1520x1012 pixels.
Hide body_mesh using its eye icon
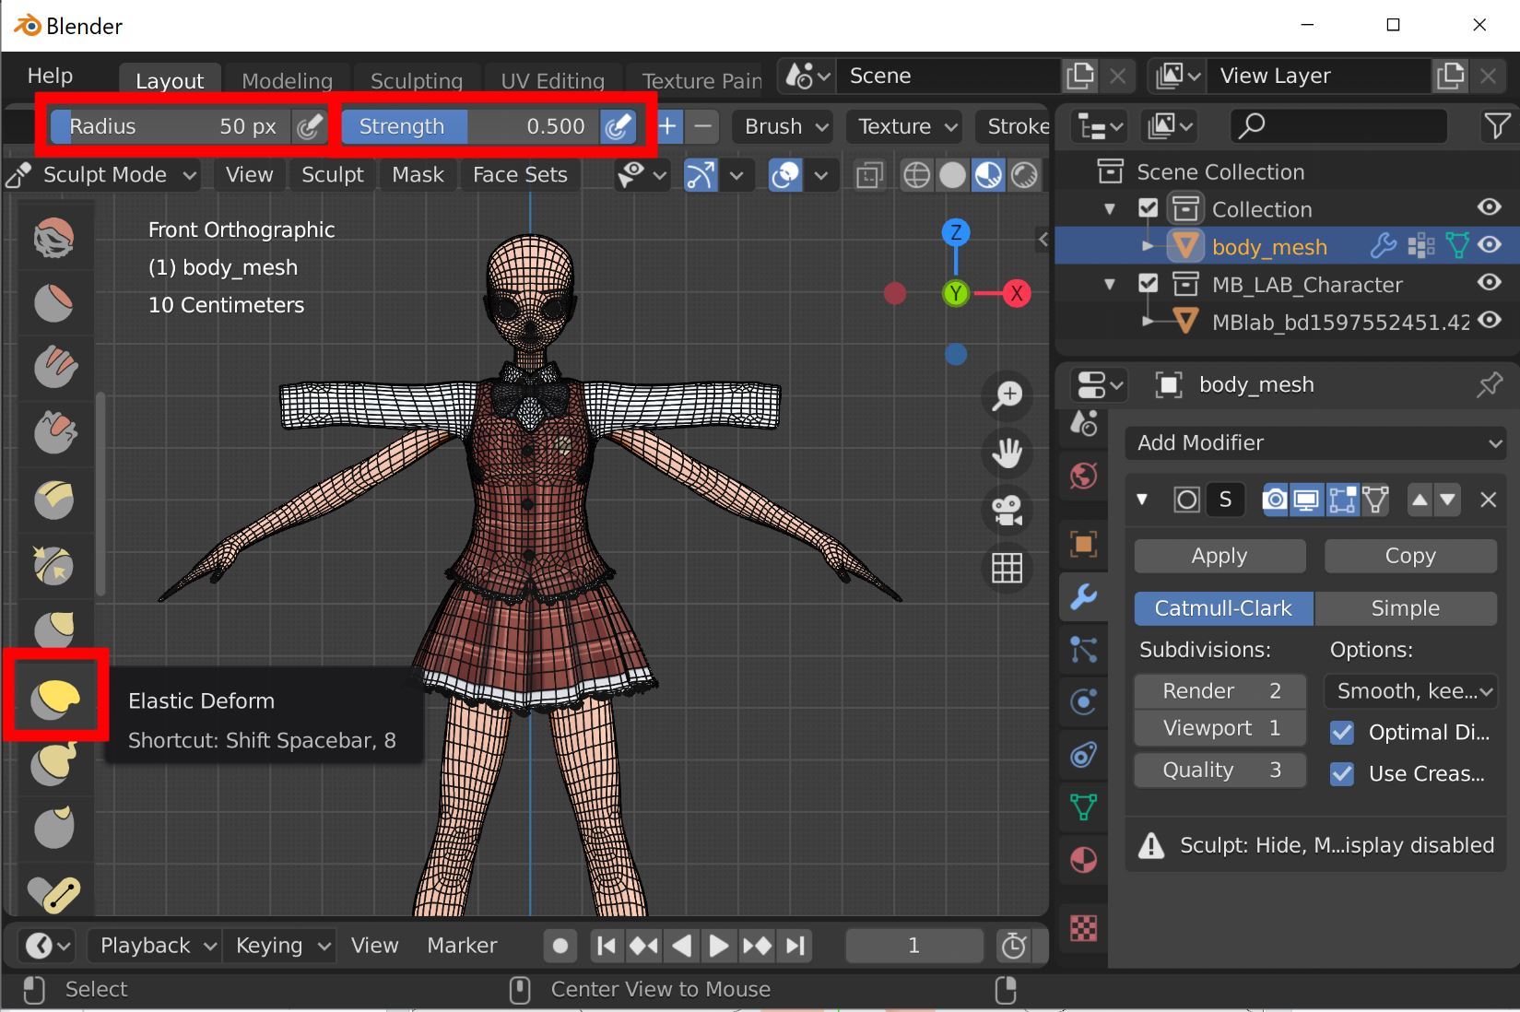1490,245
